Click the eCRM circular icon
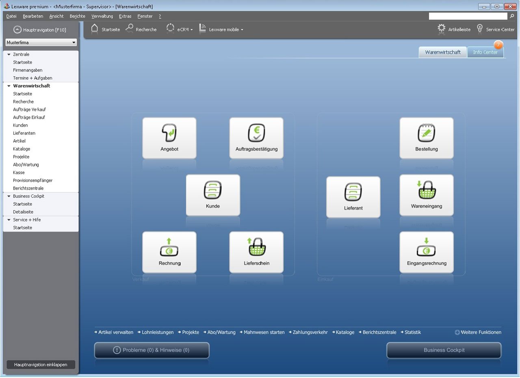 click(170, 28)
